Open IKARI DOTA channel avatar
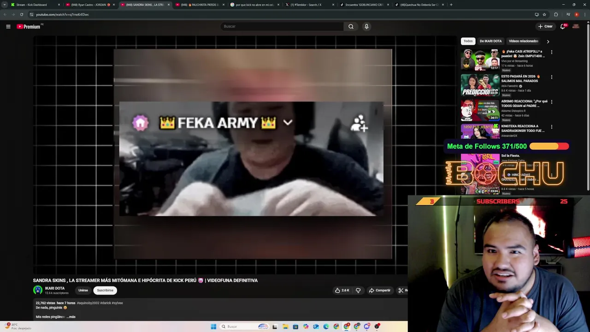The image size is (590, 332). (38, 290)
